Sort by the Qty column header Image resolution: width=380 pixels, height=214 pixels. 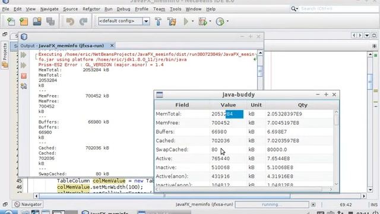click(x=302, y=105)
